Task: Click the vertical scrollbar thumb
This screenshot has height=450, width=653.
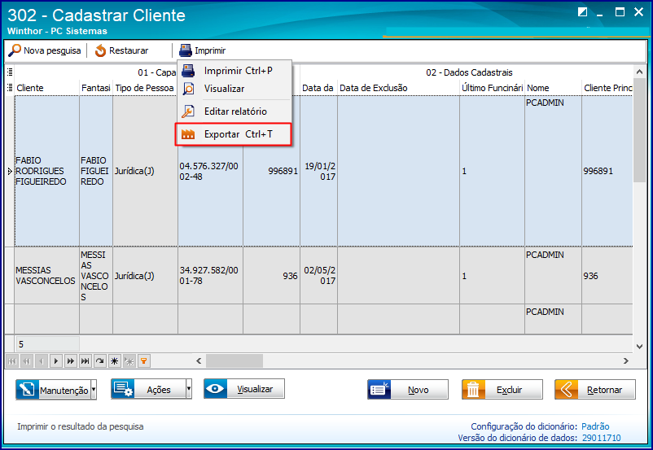Action: coord(639,130)
